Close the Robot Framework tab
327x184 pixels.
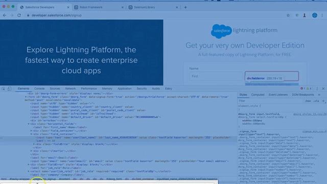[123, 7]
